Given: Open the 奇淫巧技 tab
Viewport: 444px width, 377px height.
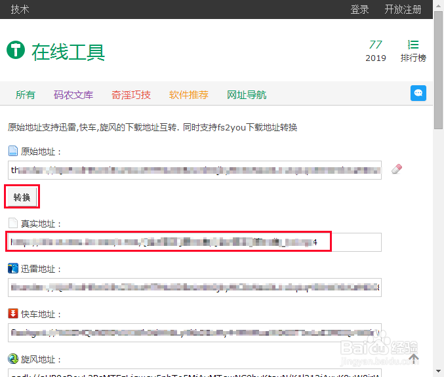Looking at the screenshot, I should coord(131,95).
